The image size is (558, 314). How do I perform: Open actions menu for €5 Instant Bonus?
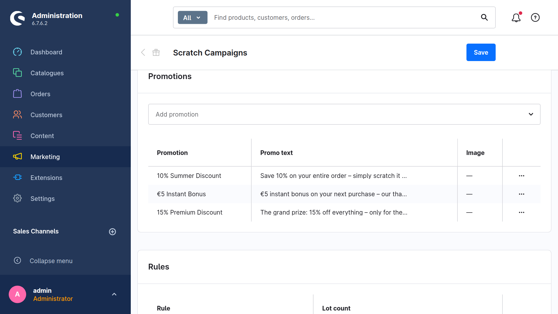tap(522, 194)
